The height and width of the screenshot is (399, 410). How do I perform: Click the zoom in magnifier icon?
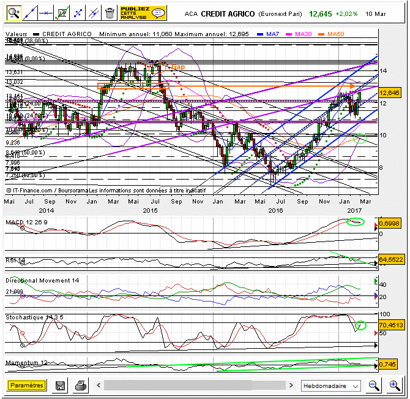click(394, 386)
